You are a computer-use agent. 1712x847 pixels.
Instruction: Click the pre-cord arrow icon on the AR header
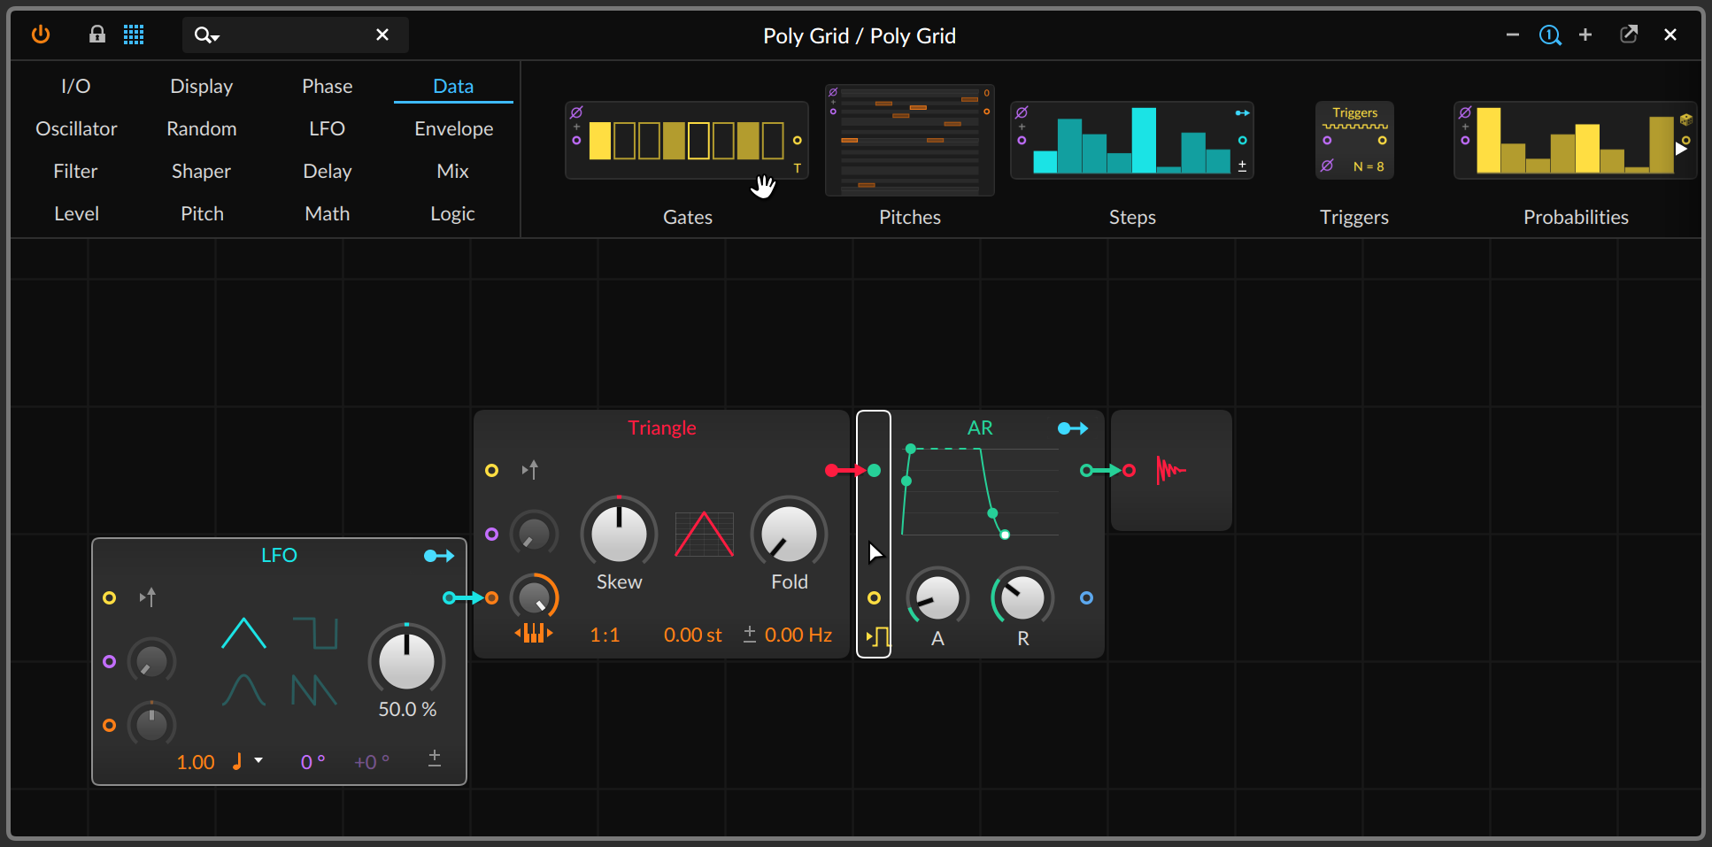1073,427
